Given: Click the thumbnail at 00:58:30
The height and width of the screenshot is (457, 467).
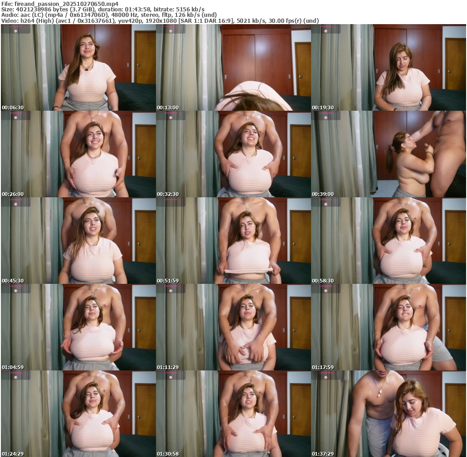Looking at the screenshot, I should click(x=389, y=241).
